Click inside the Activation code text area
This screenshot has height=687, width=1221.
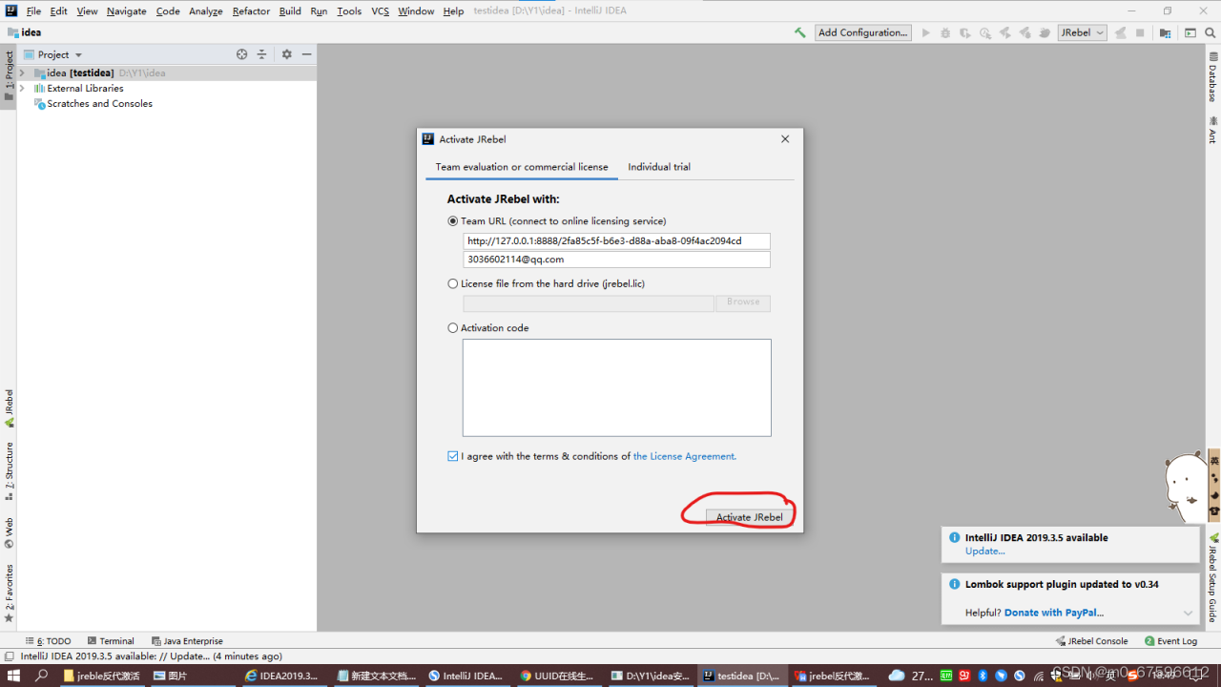point(616,387)
